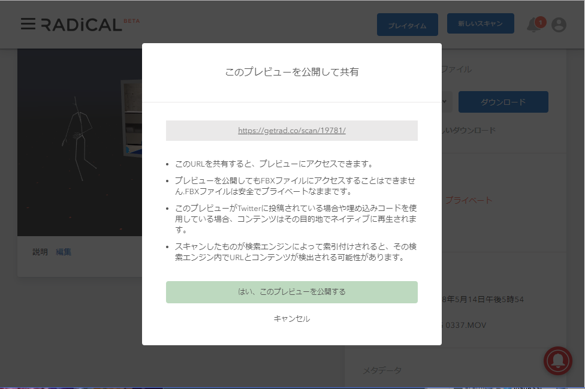The height and width of the screenshot is (389, 585).
Task: Confirm はい、このプレビューを公開する button
Action: (x=292, y=292)
